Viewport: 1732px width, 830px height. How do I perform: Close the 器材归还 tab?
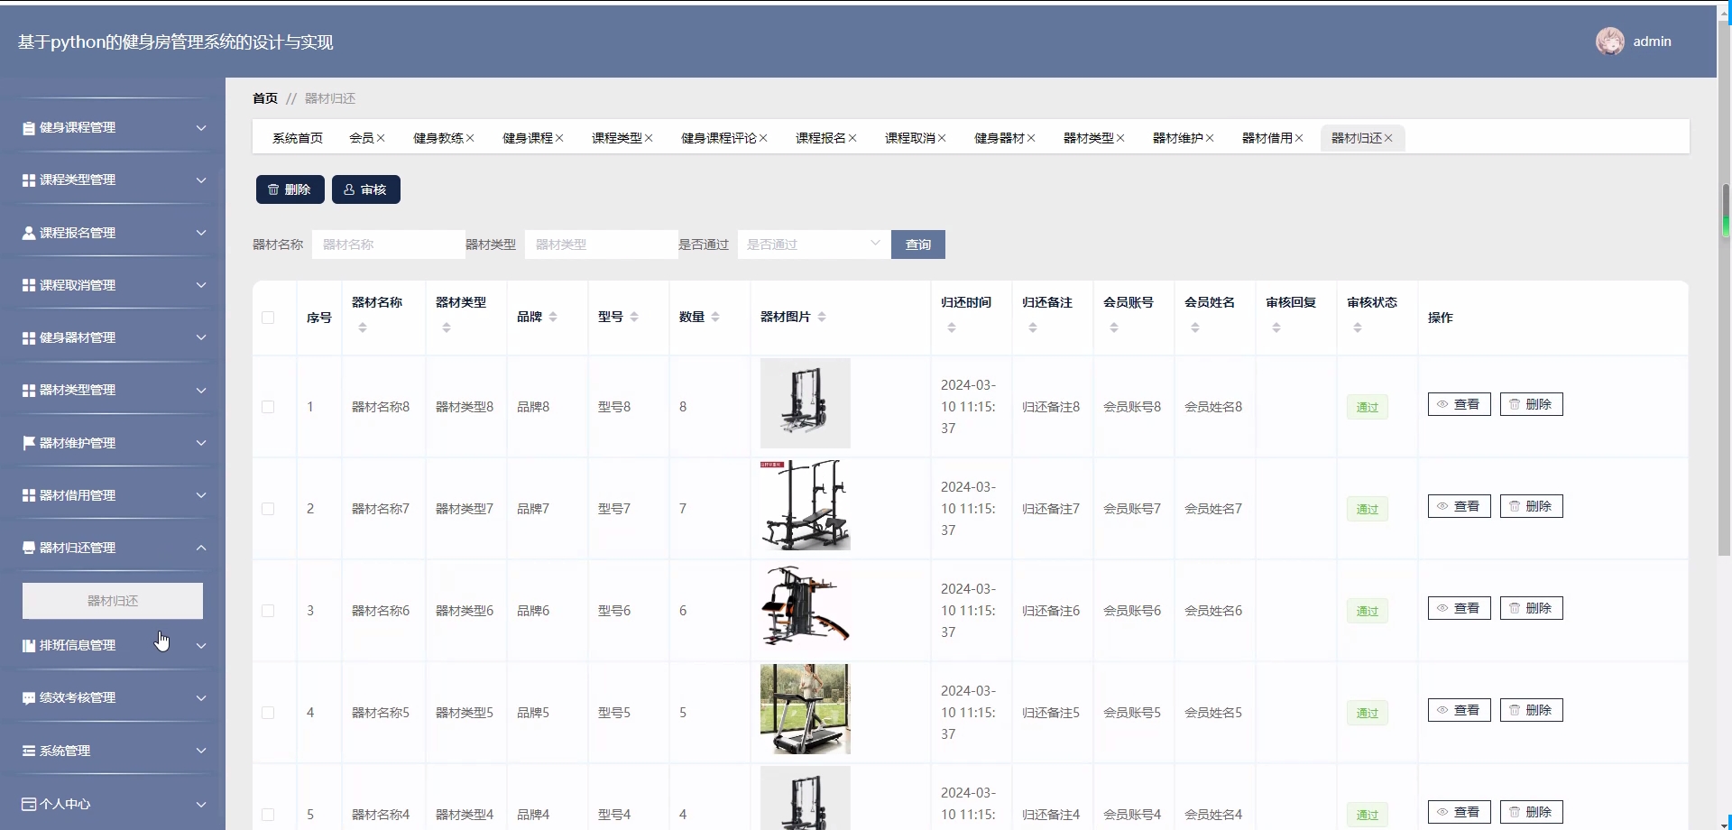coord(1388,138)
